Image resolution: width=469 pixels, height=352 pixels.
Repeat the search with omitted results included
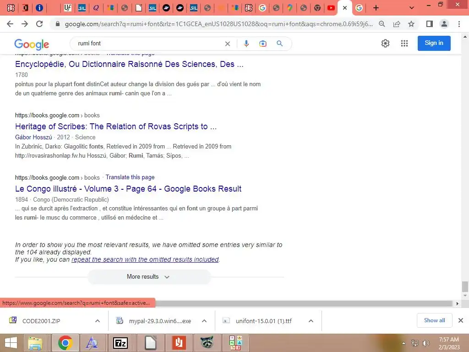click(x=145, y=259)
